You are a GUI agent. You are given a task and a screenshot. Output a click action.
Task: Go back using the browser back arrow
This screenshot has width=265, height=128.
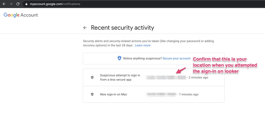click(4, 4)
